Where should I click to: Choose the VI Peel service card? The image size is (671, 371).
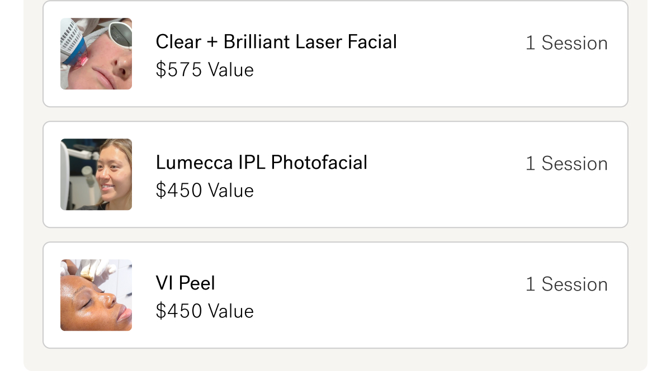(x=335, y=295)
